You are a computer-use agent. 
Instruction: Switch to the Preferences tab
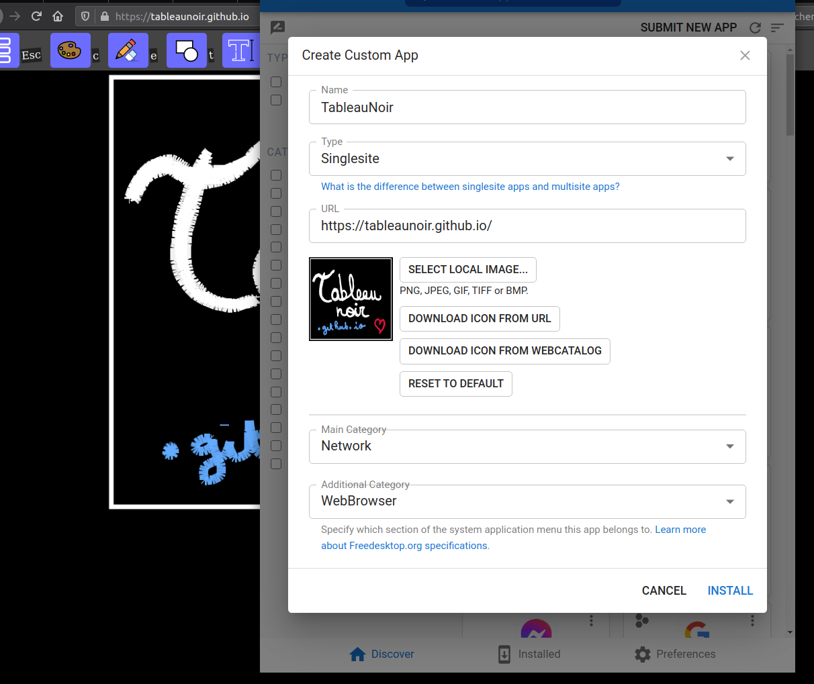(676, 654)
